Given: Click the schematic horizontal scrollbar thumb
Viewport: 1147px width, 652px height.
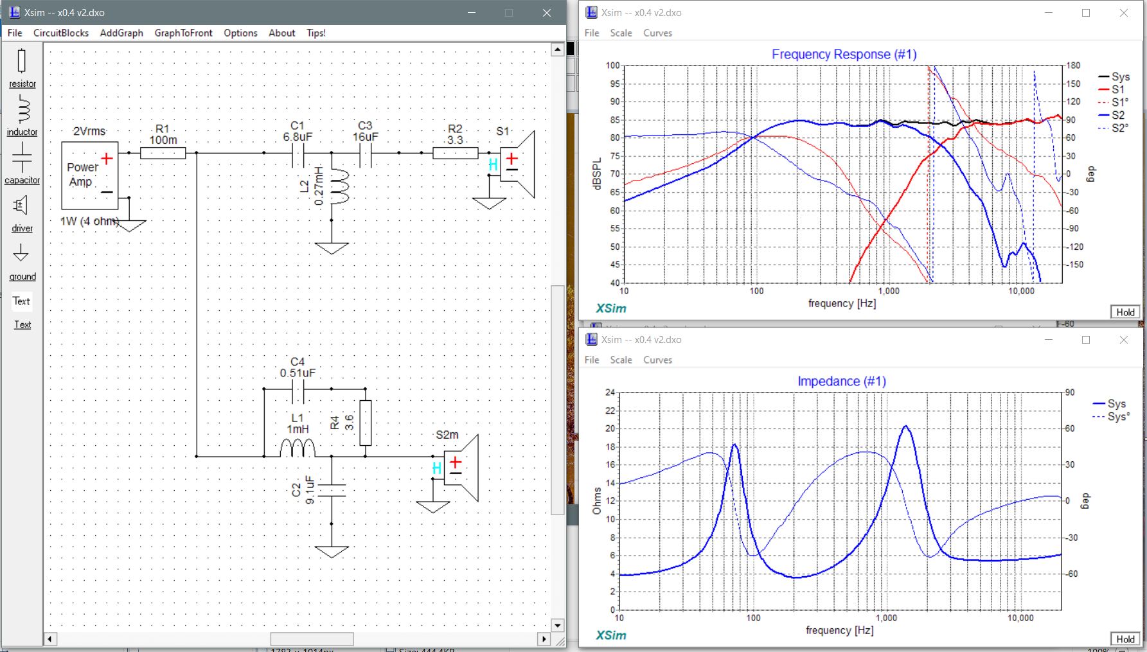Looking at the screenshot, I should tap(312, 639).
